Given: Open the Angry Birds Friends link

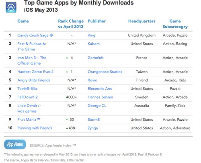Looking at the screenshot, I should click(34, 80).
